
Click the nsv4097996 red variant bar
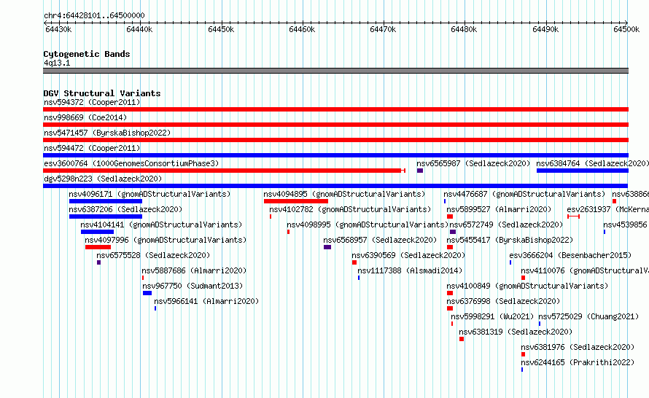point(98,247)
